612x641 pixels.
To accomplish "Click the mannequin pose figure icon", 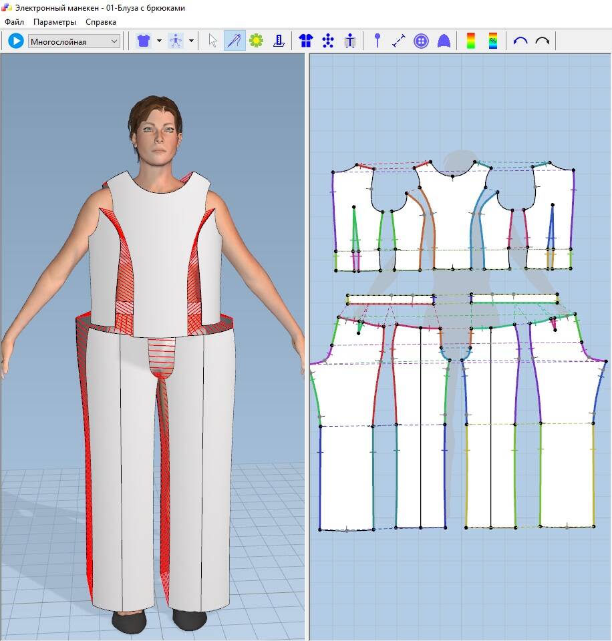I will tap(176, 41).
